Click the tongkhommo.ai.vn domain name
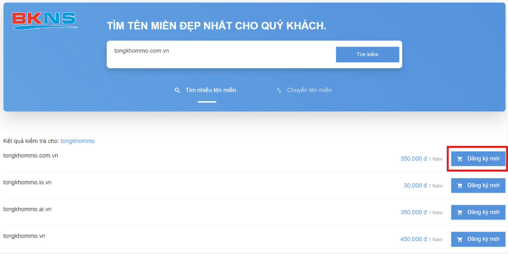Viewport: 508px width, 254px height. point(27,209)
